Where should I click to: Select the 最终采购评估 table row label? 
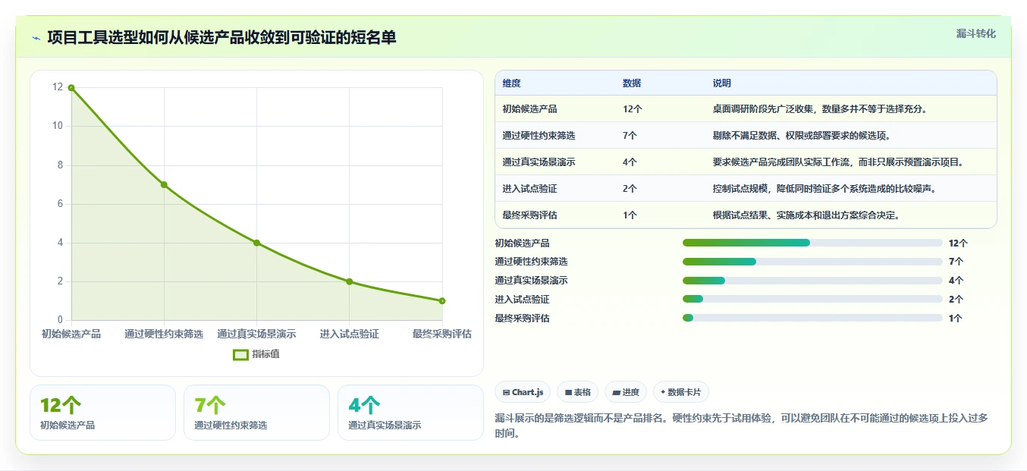point(529,215)
